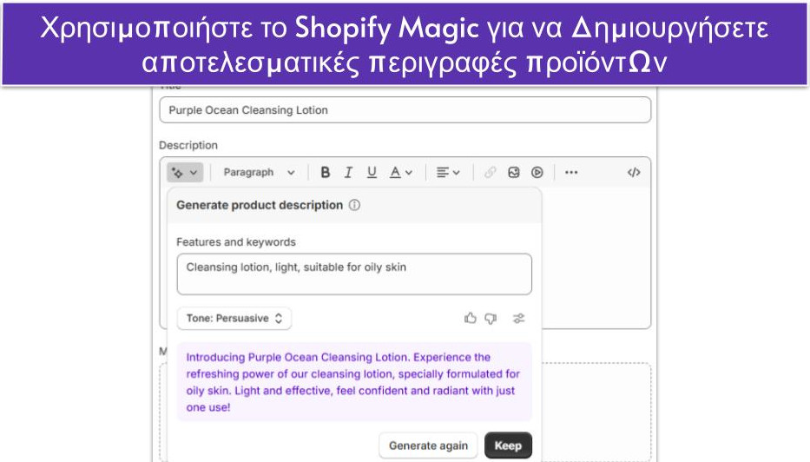Click the insert link icon

pyautogui.click(x=490, y=173)
